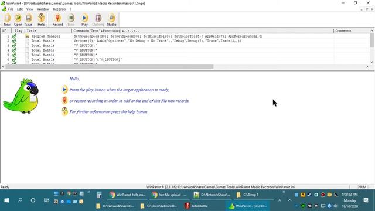The height and width of the screenshot is (211, 375).
Task: Click the list scroll-down arrow
Action: [371, 62]
